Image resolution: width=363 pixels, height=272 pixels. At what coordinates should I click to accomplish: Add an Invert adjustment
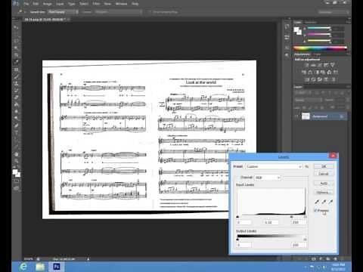306,79
